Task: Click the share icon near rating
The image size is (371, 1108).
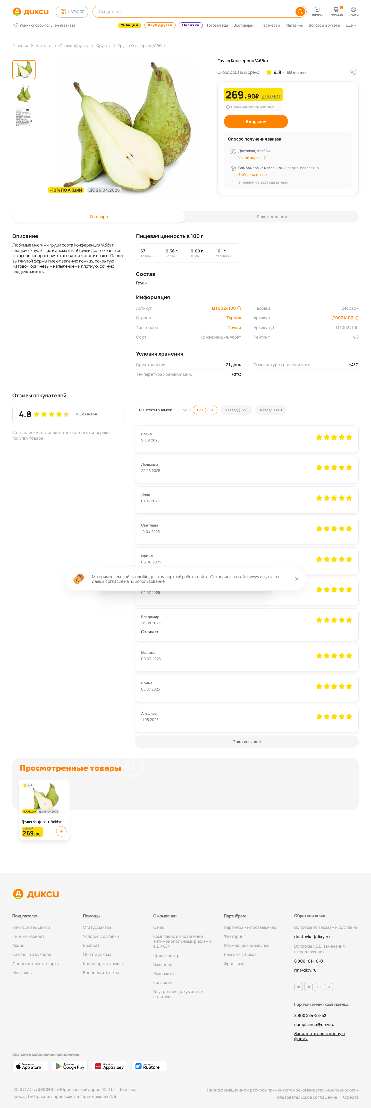Action: click(x=353, y=72)
